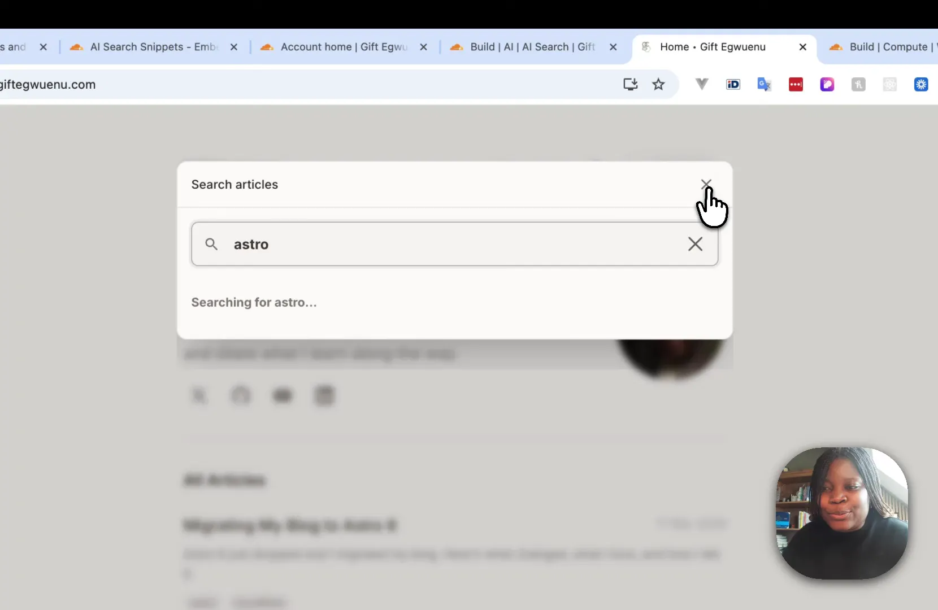This screenshot has height=610, width=938.
Task: Close the Search articles dialog
Action: (x=707, y=184)
